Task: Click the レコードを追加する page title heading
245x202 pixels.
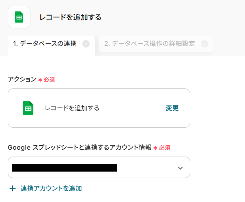Action: tap(70, 17)
